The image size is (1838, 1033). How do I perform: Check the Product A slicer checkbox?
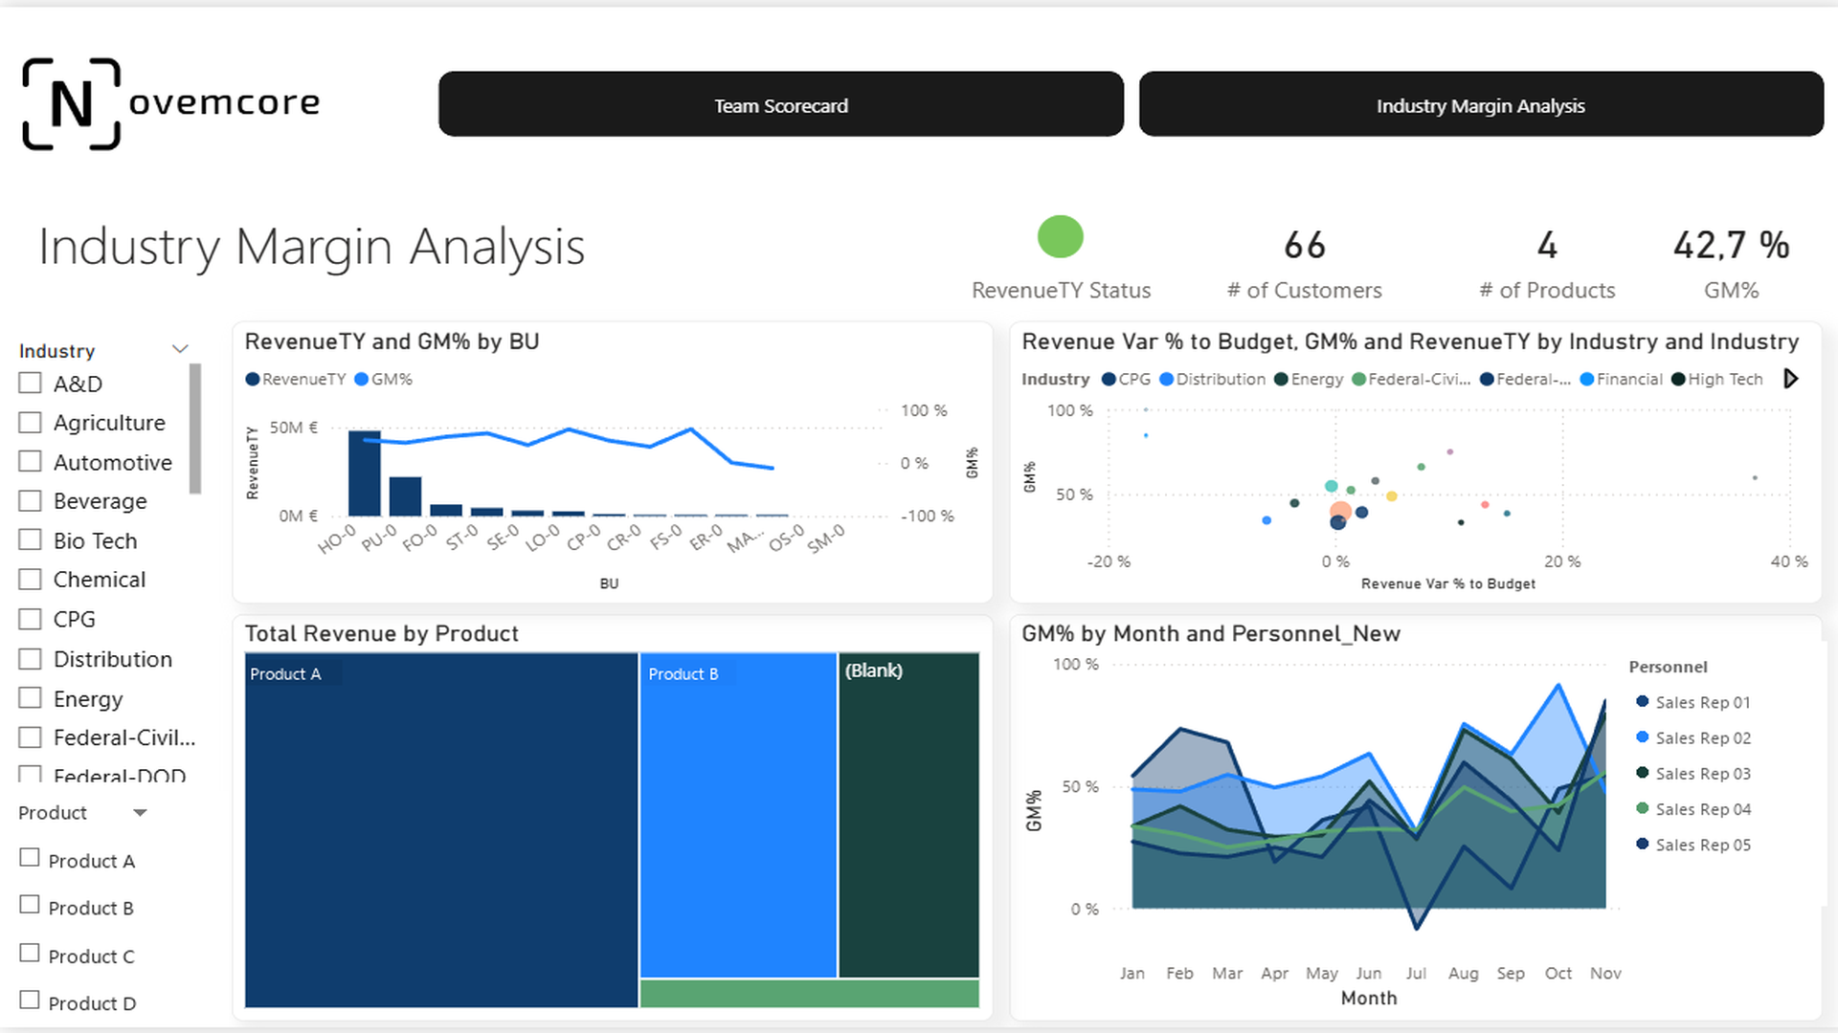pos(30,857)
